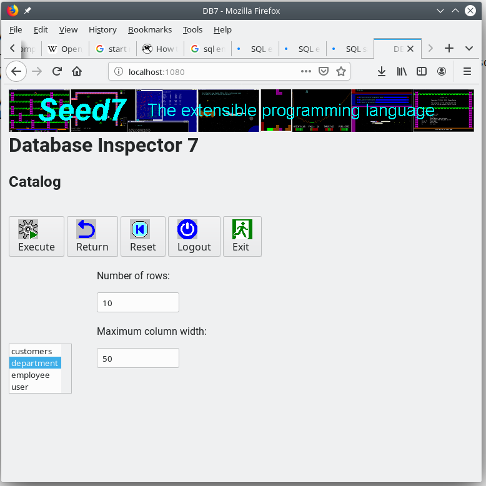This screenshot has width=486, height=486.
Task: Open the Edit menu
Action: [x=41, y=30]
